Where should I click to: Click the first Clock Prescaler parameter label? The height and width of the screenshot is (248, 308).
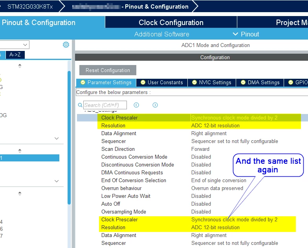click(x=119, y=118)
